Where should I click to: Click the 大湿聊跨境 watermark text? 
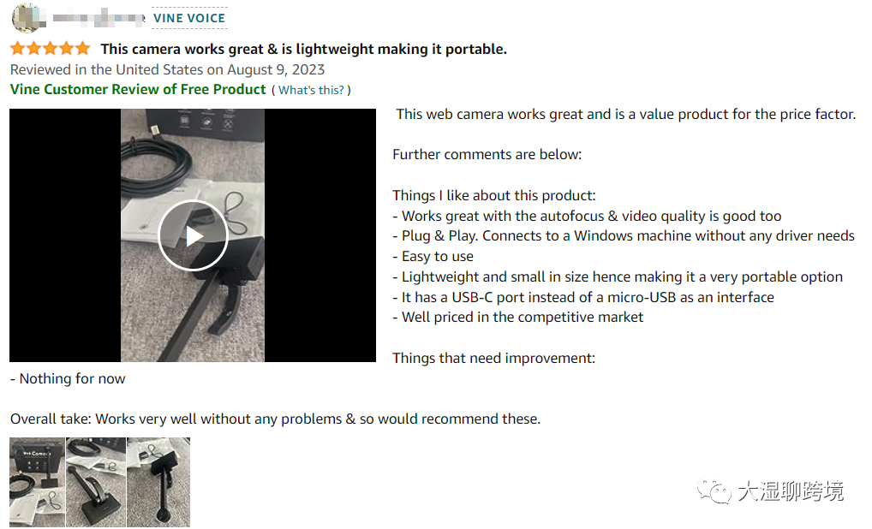click(x=791, y=491)
